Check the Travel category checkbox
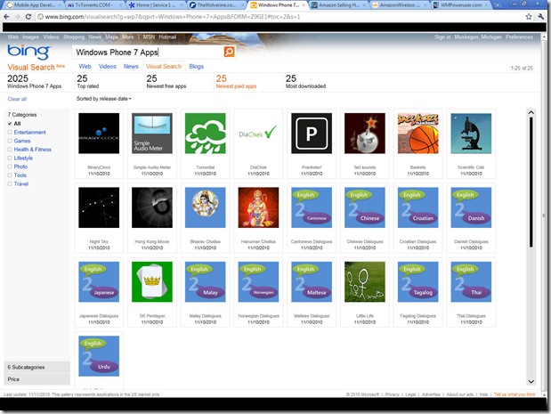551x414 pixels. click(x=10, y=183)
